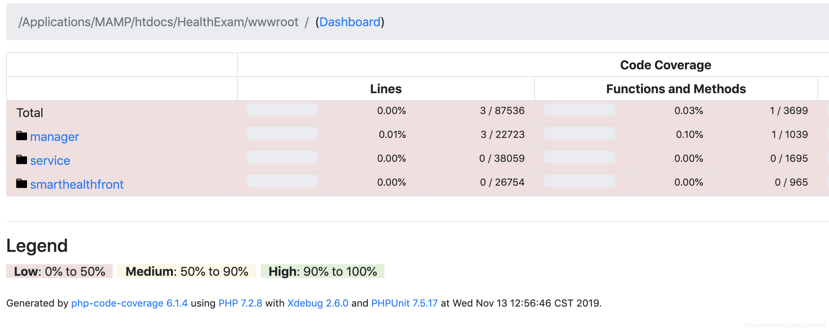The image size is (829, 332).
Task: Click the 0 / 38059 lines value
Action: (x=502, y=158)
